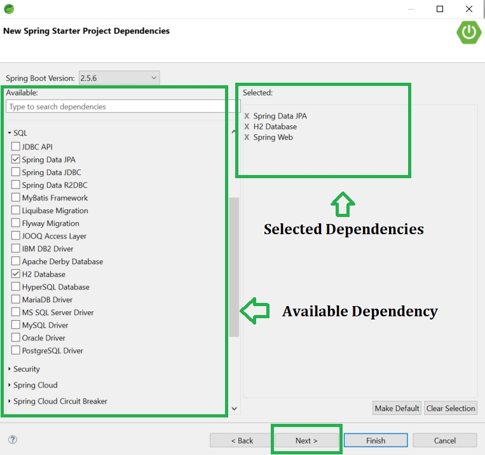The height and width of the screenshot is (455, 485).
Task: Remove Spring Data JPA via its X icon
Action: 247,116
